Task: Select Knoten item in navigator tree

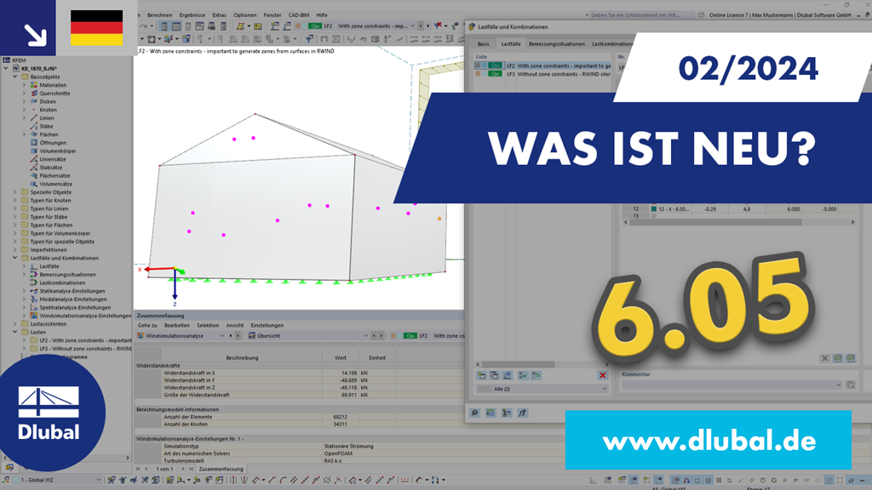Action: [48, 110]
